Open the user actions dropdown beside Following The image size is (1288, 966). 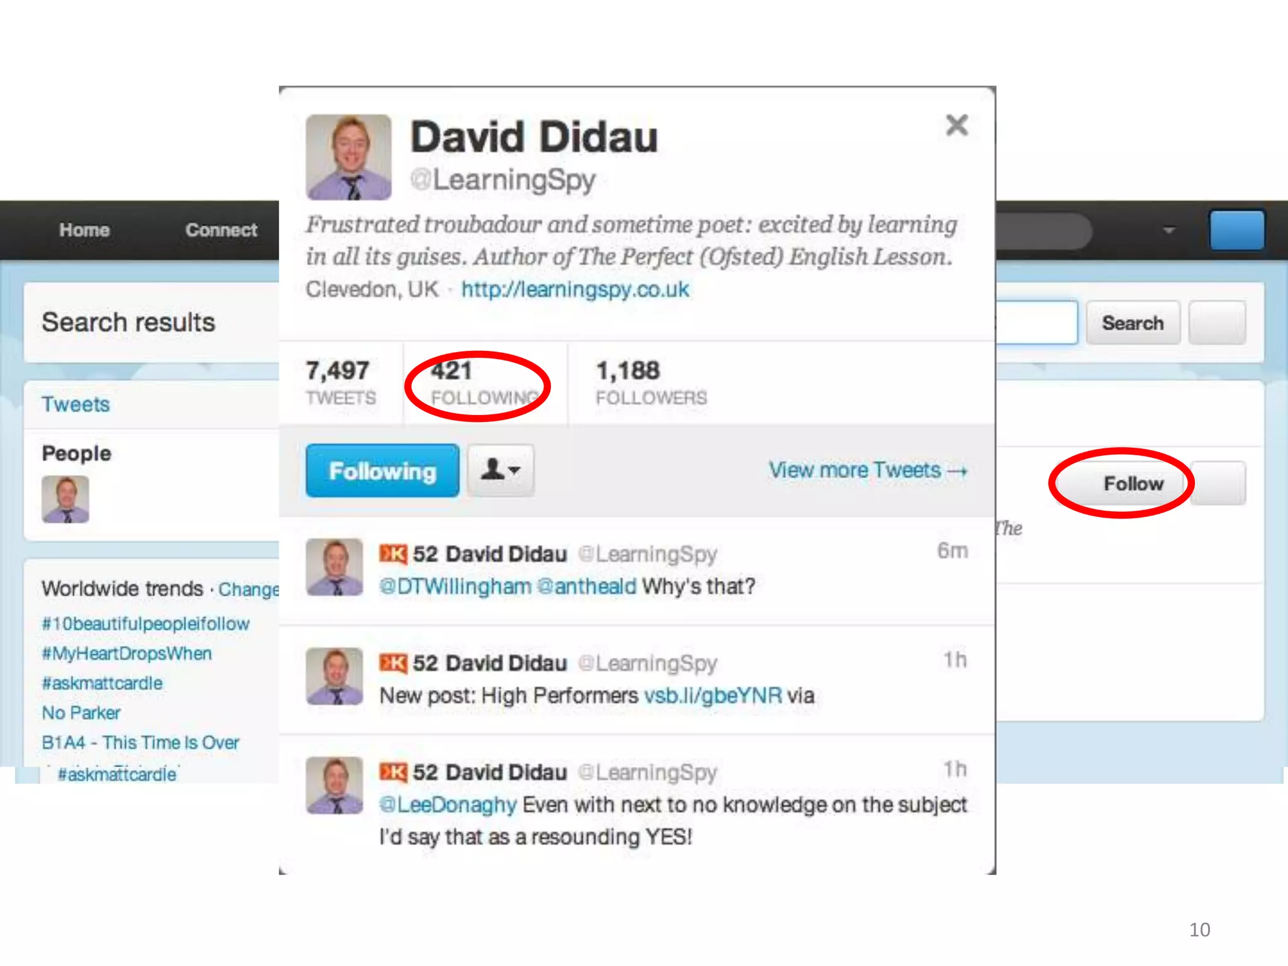pos(501,470)
